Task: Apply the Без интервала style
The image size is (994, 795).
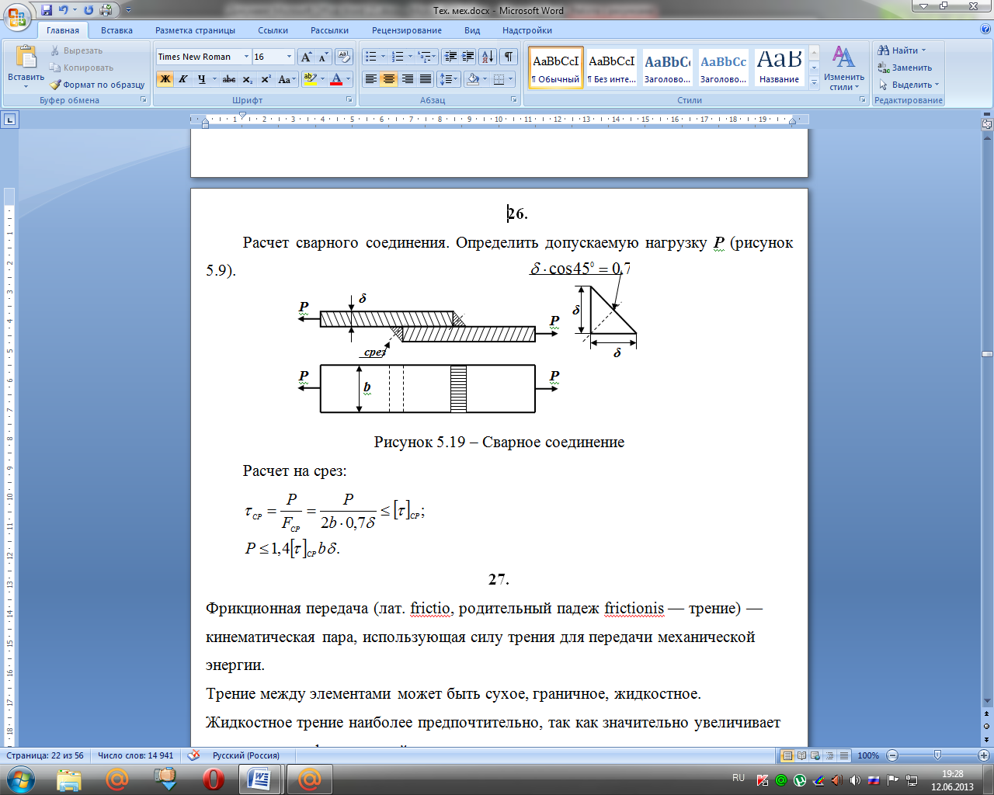Action: (x=611, y=68)
